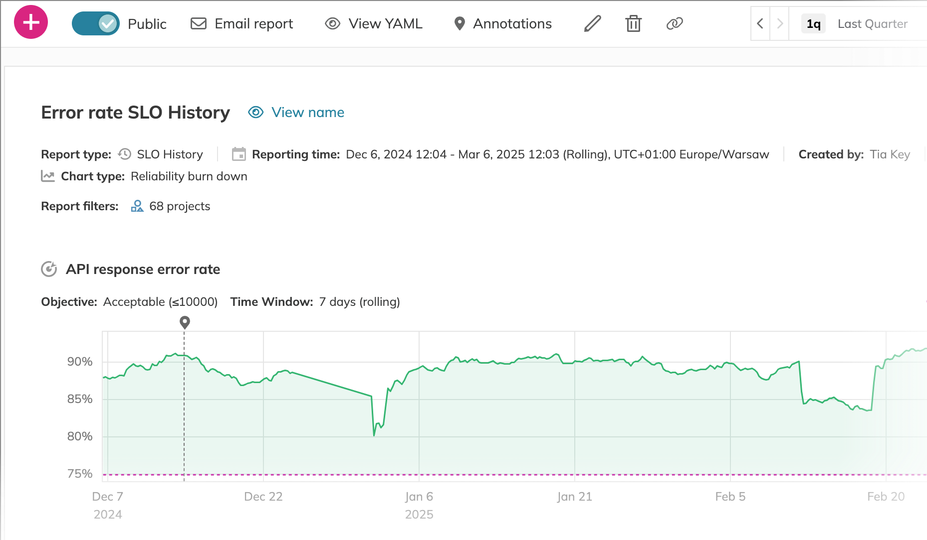Click the chart type icon
Screen dimensions: 927x540
pos(48,176)
